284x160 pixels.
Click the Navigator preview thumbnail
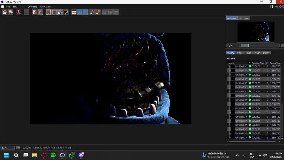(x=255, y=32)
